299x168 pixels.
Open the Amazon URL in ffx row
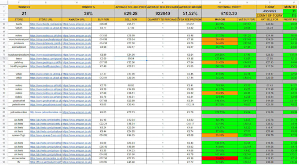click(x=77, y=162)
